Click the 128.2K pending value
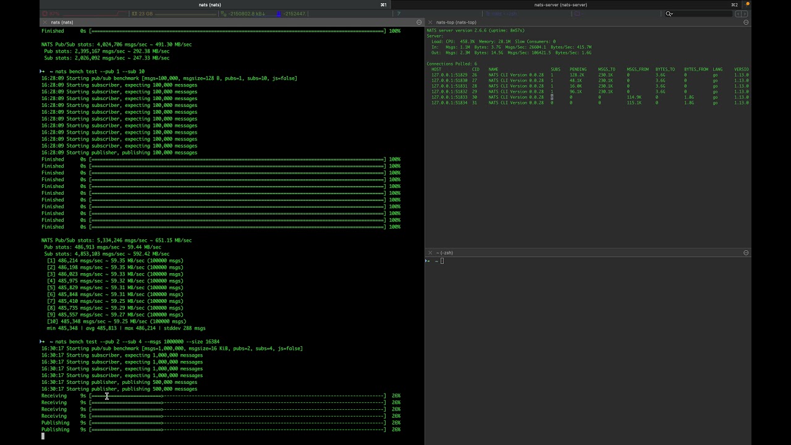Image resolution: width=791 pixels, height=445 pixels. pos(577,75)
